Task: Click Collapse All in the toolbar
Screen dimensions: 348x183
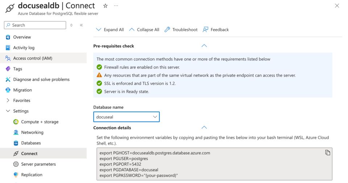Action: [x=144, y=30]
